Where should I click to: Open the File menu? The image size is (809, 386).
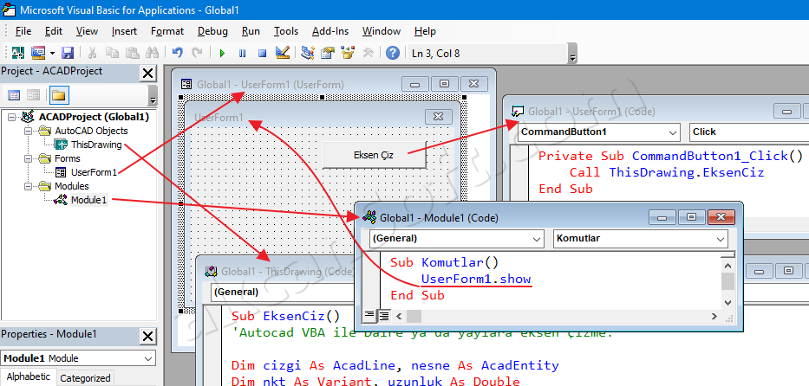click(x=23, y=31)
